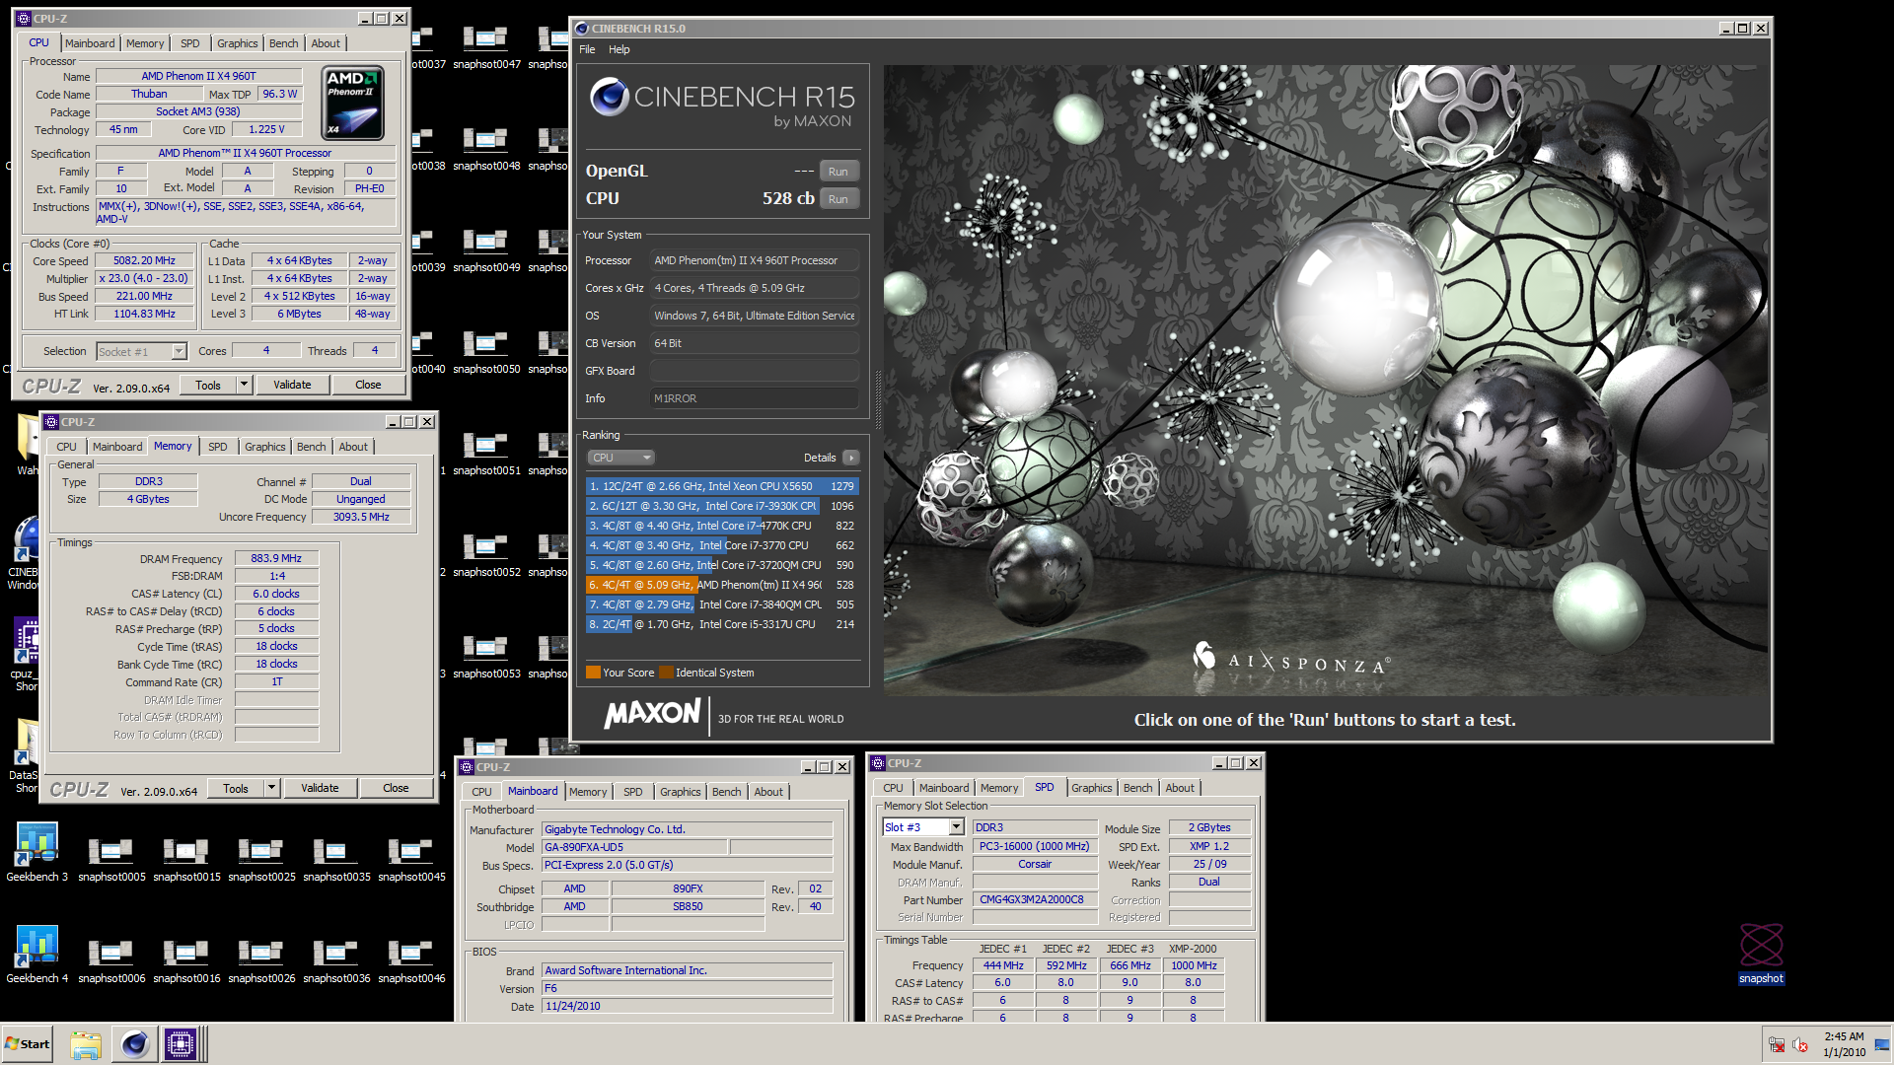1894x1065 pixels.
Task: Open snaphsot0015 desktop file
Action: [186, 858]
